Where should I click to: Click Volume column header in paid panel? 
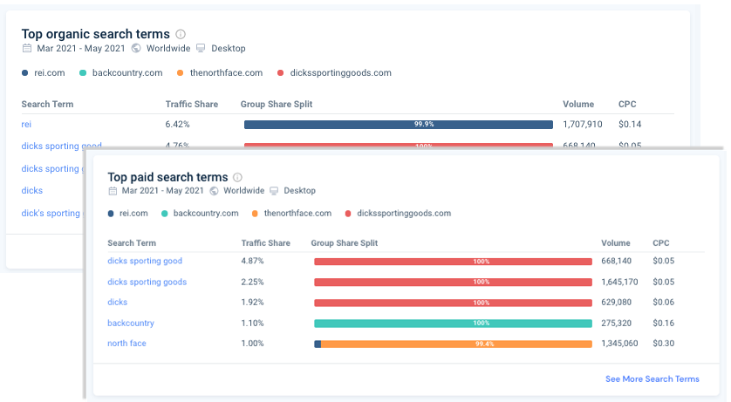click(x=615, y=242)
